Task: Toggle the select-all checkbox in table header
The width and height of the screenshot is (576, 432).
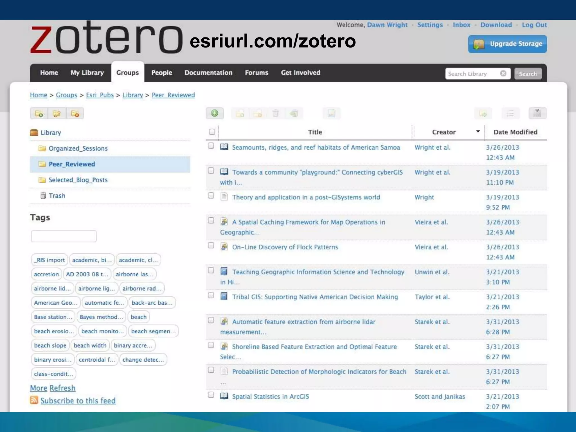Action: coord(212,132)
